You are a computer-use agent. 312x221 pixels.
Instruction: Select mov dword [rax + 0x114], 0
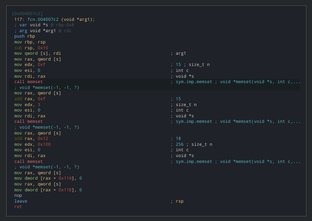48,178
